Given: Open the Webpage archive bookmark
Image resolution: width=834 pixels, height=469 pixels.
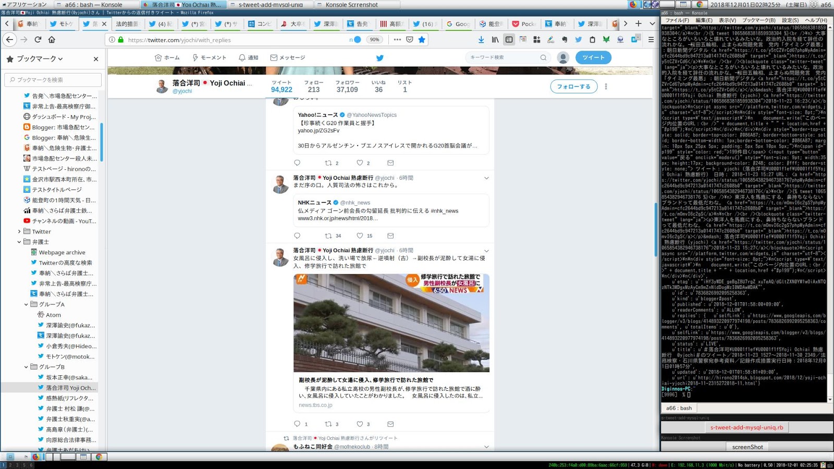Looking at the screenshot, I should tap(62, 252).
